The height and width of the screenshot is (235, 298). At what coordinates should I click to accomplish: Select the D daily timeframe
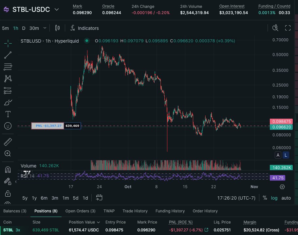[x=24, y=28]
